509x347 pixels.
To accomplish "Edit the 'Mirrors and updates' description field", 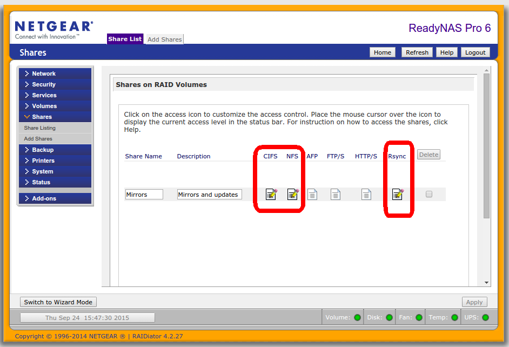I will (x=209, y=195).
